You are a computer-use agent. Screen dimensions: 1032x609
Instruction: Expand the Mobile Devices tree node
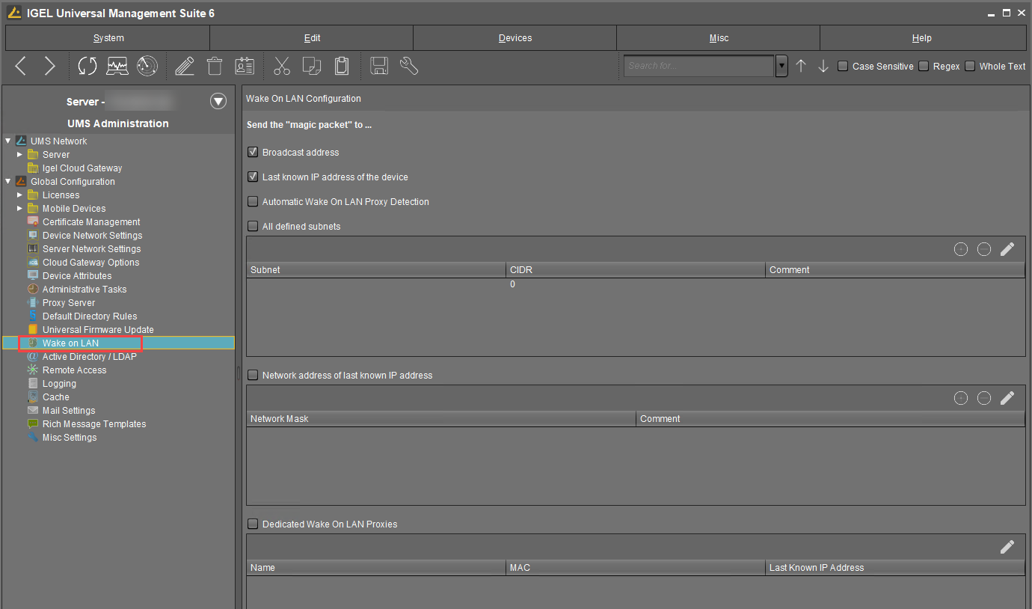(x=19, y=208)
